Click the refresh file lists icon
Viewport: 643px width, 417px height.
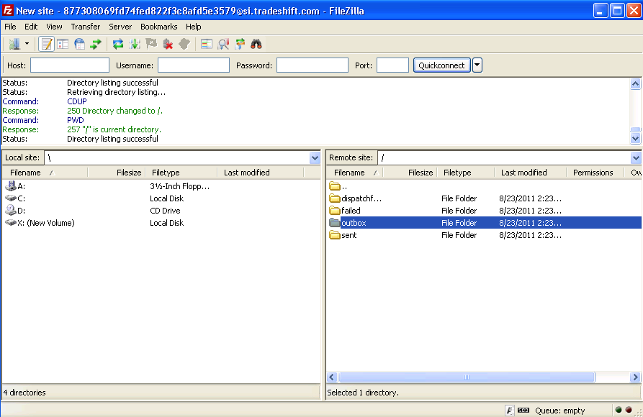point(118,44)
